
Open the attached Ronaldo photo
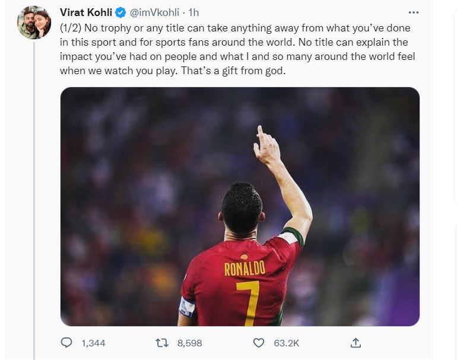click(x=240, y=206)
